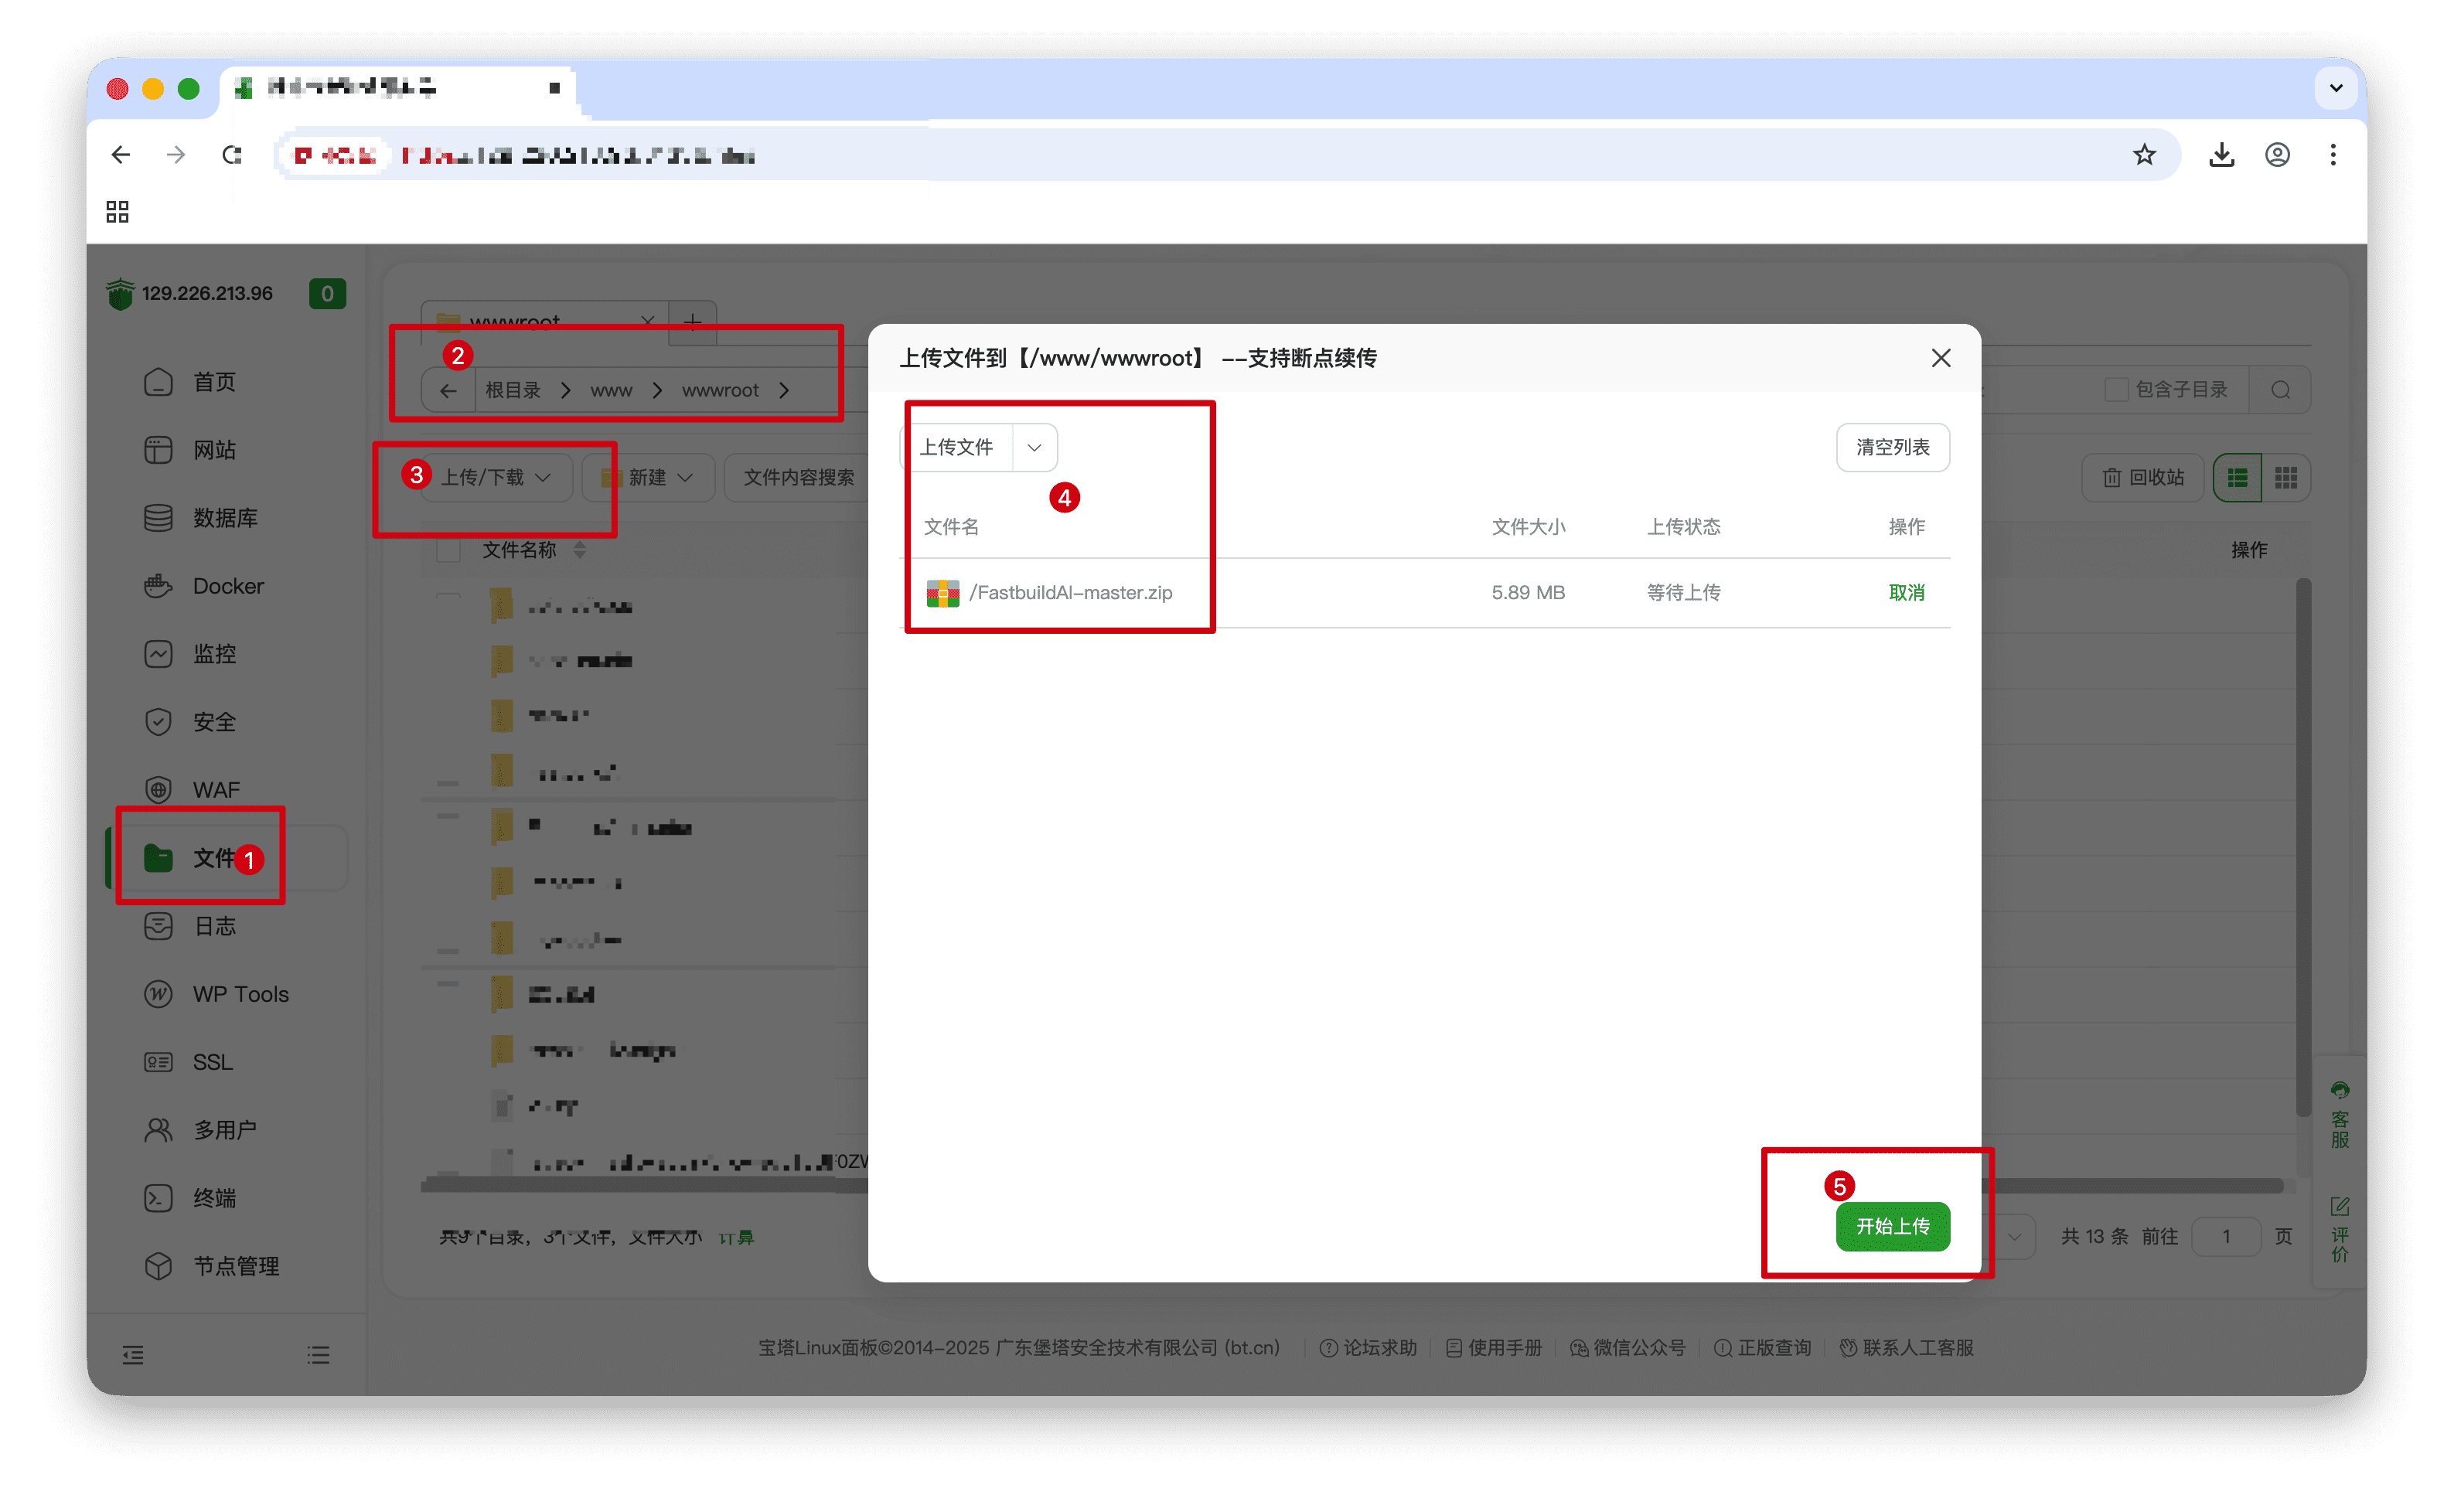
Task: Open a new file tab with the plus button
Action: [x=692, y=321]
